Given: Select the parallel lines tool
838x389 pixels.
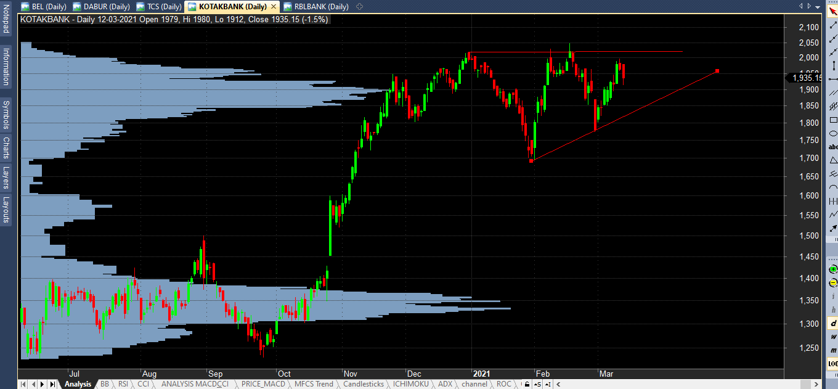Looking at the screenshot, I should 833,93.
